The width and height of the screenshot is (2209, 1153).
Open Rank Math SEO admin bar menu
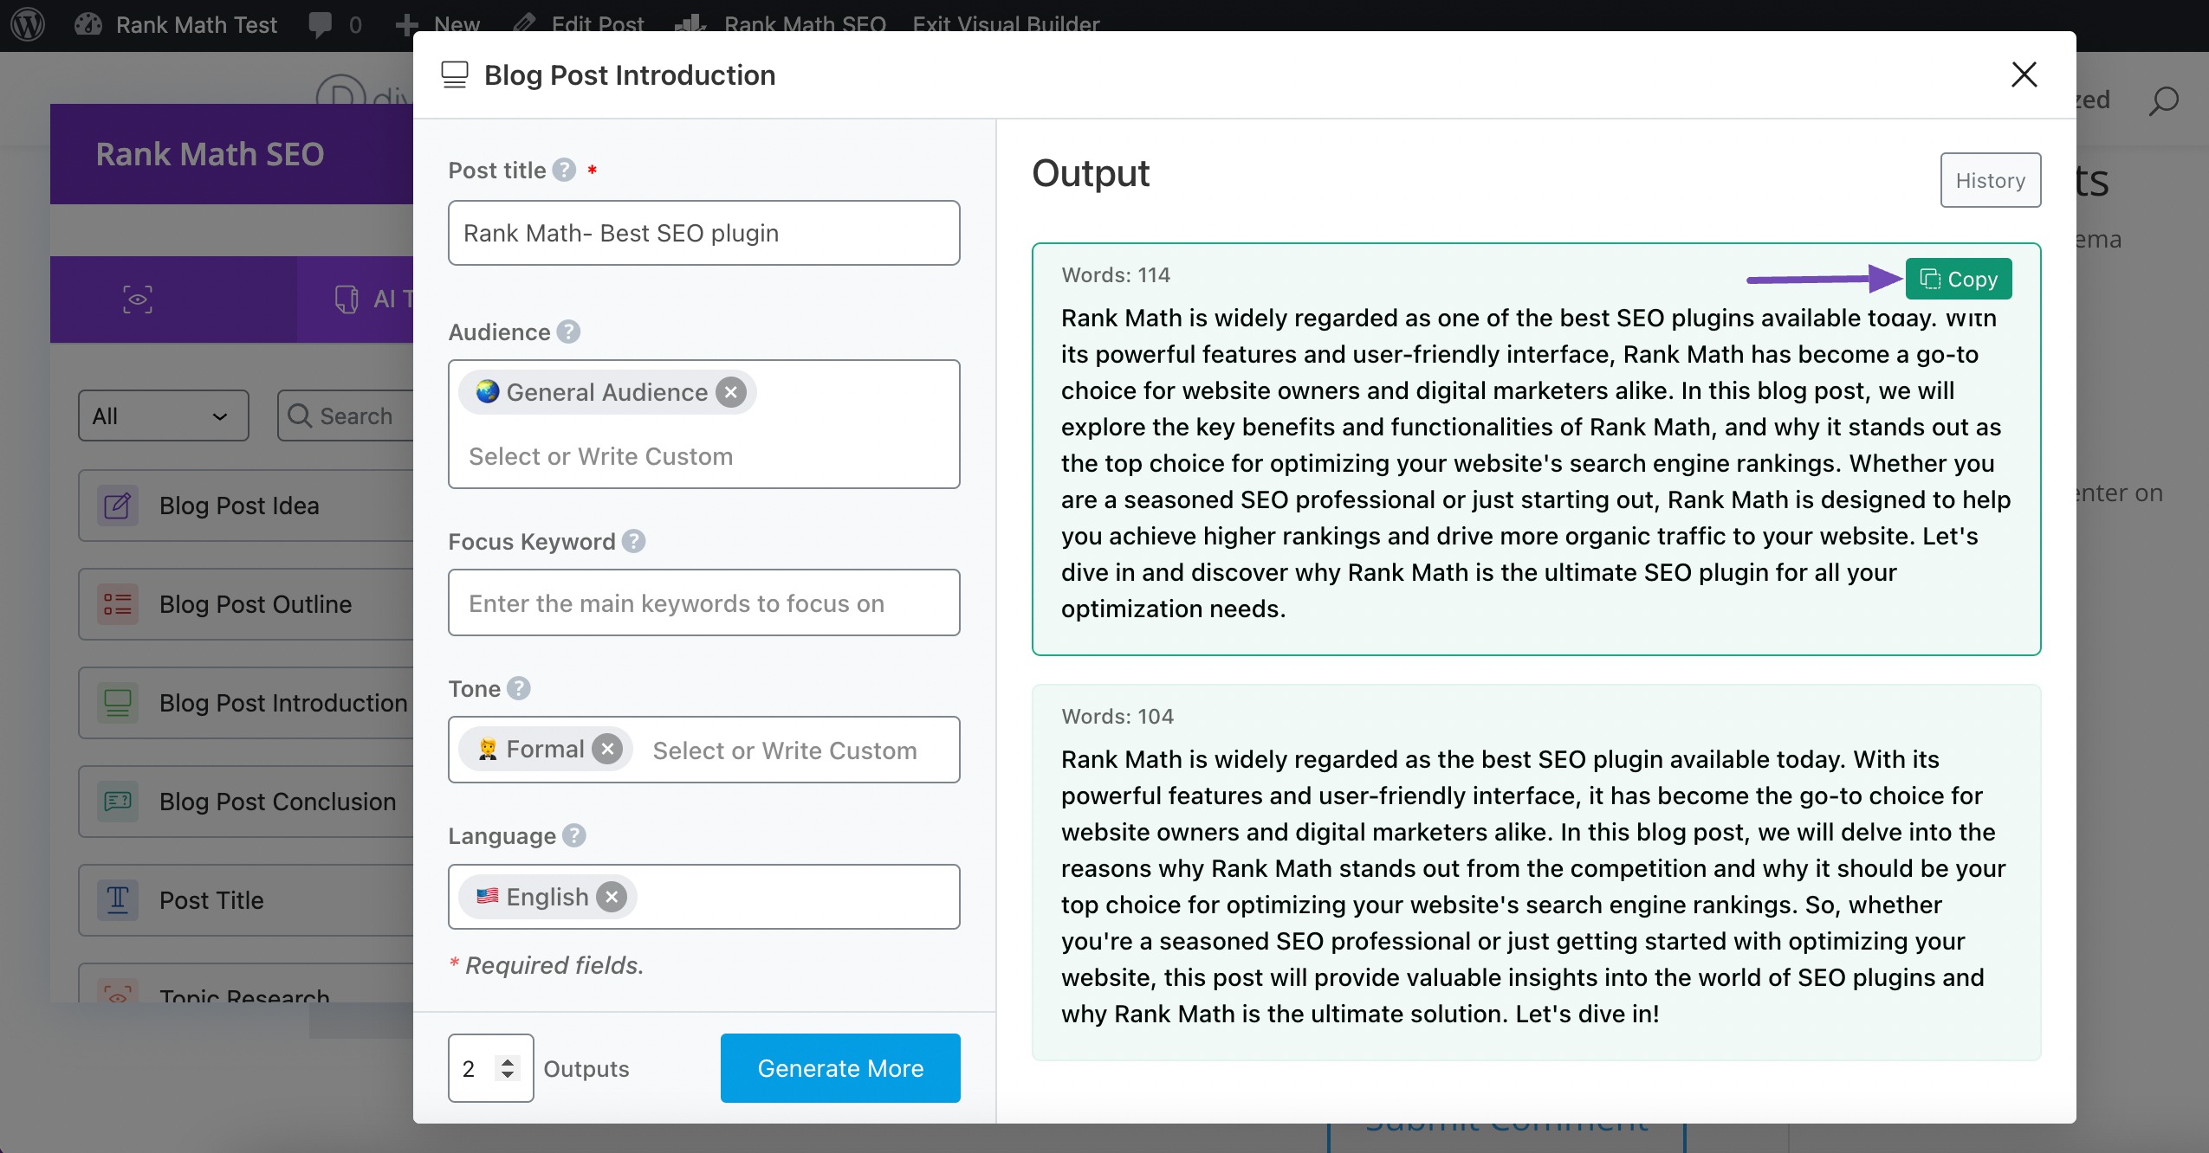781,24
